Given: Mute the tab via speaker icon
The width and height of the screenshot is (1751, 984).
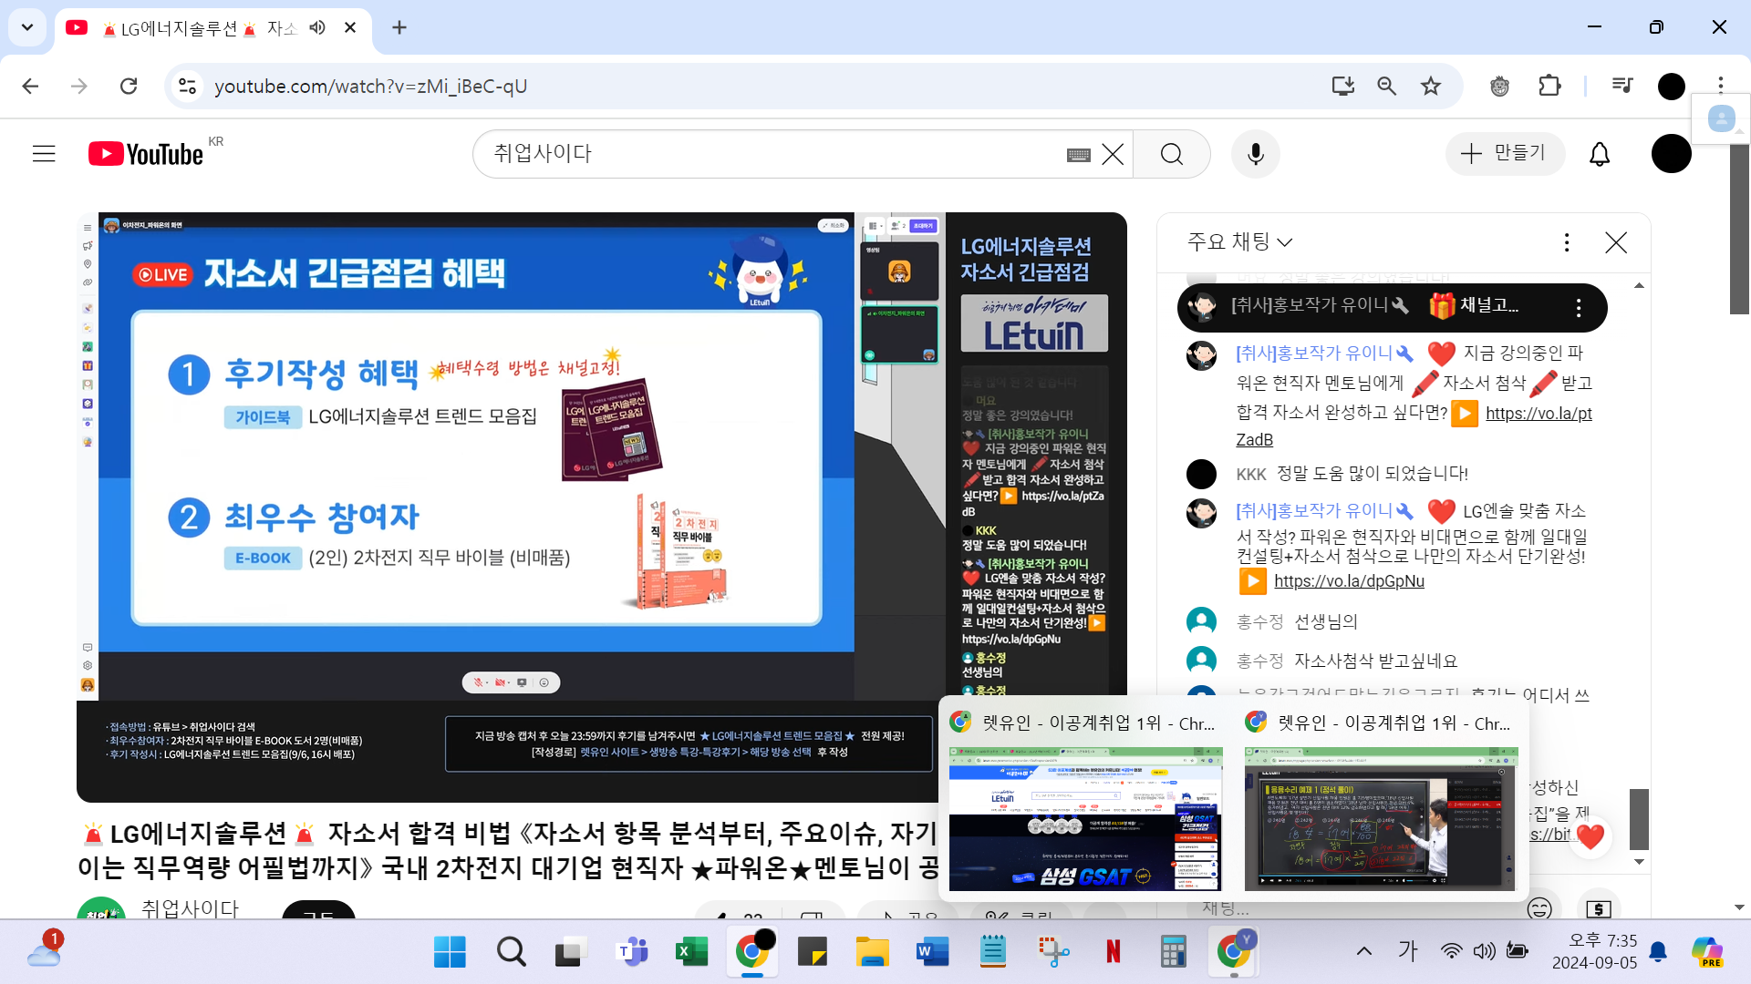Looking at the screenshot, I should tap(317, 27).
